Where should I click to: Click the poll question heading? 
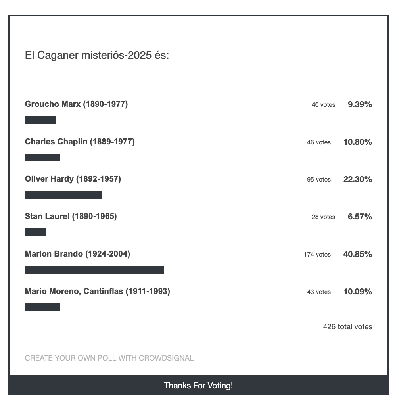tap(97, 55)
